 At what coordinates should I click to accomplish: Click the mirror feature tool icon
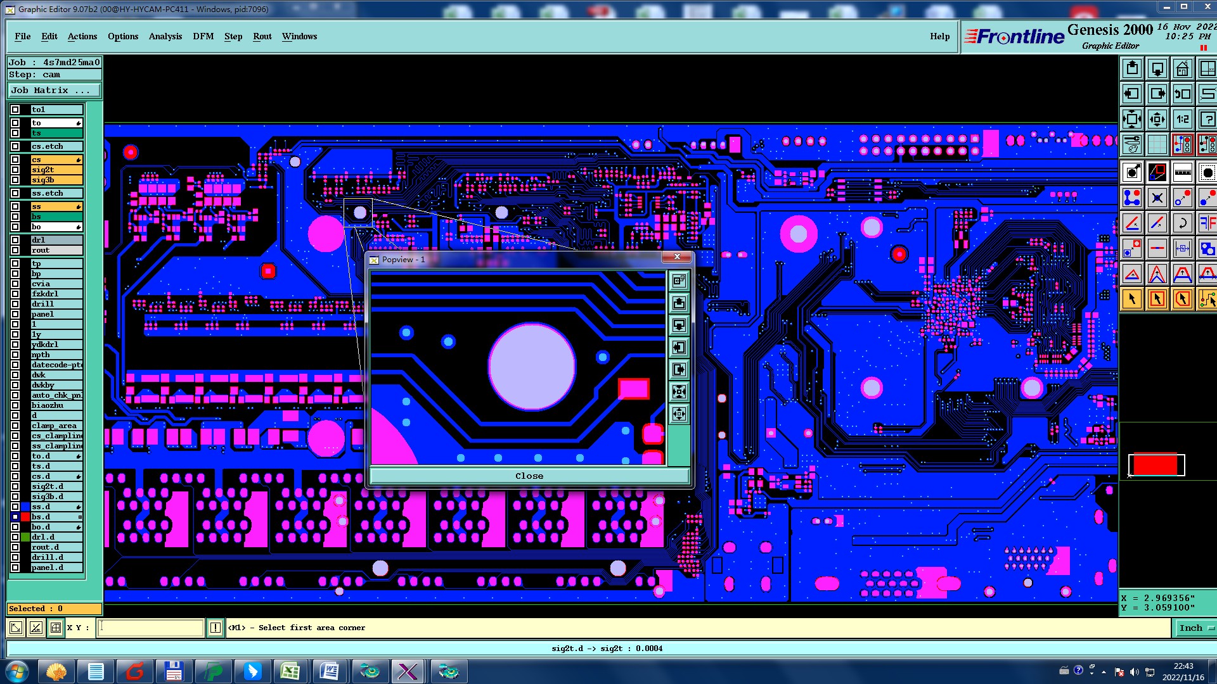tap(1207, 223)
